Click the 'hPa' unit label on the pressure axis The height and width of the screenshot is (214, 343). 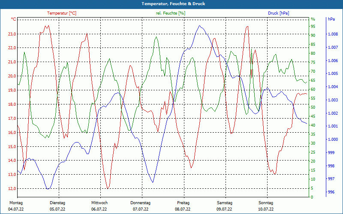click(x=331, y=19)
